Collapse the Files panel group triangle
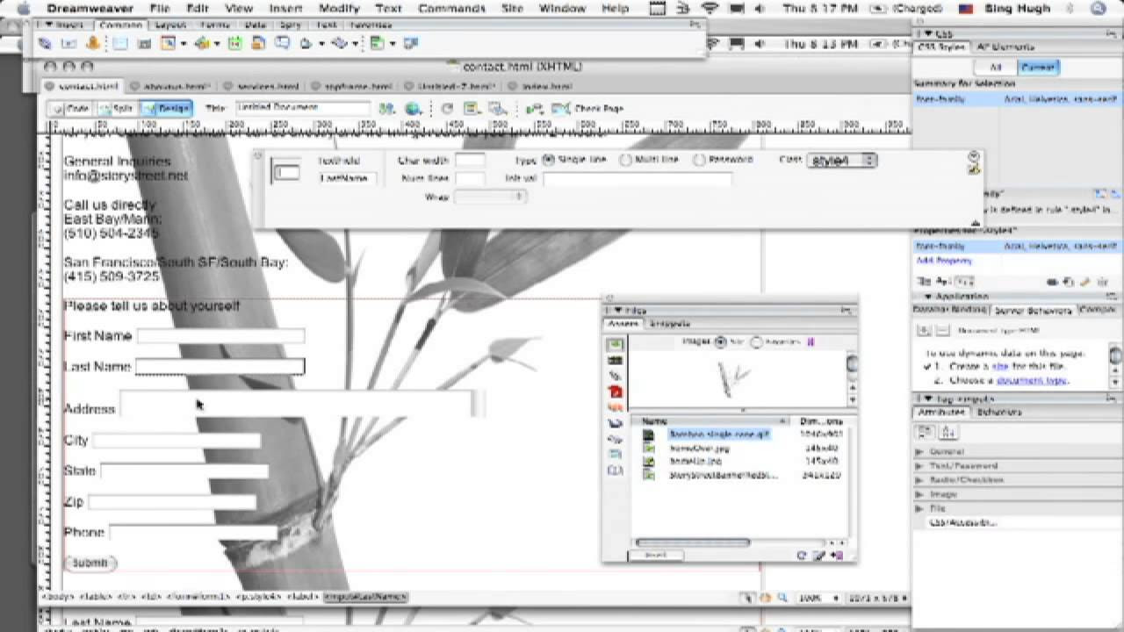 click(617, 310)
